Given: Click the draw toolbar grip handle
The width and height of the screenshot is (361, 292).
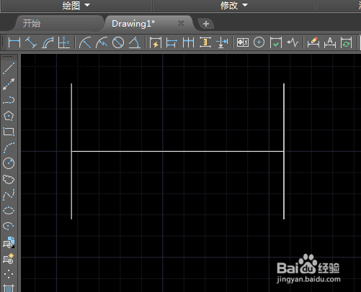Looking at the screenshot, I should tap(8, 58).
